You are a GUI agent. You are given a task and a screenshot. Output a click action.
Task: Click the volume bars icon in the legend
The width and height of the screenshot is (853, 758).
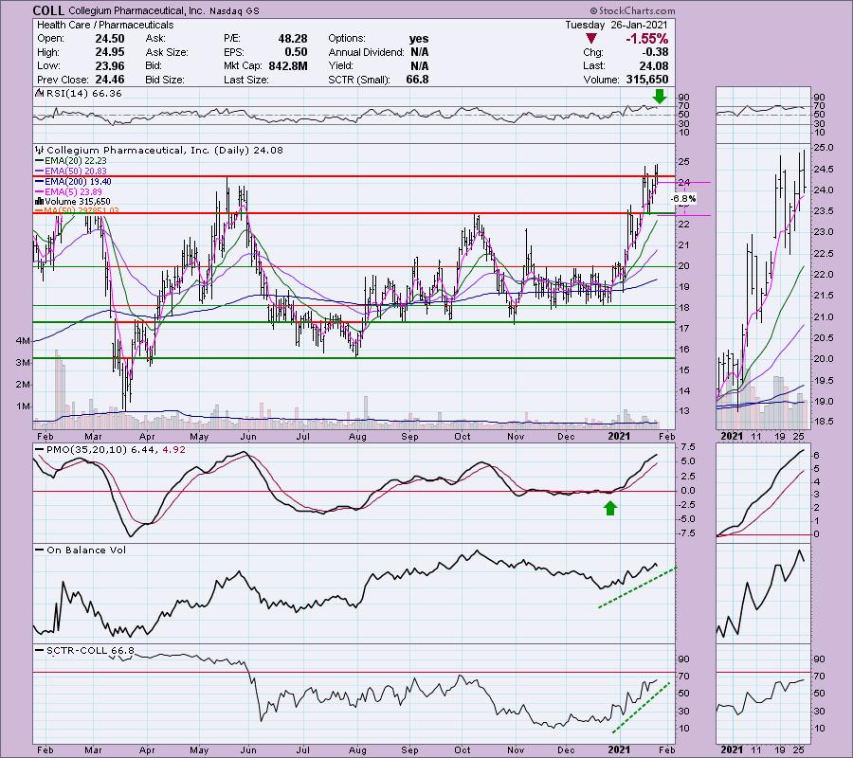tap(40, 202)
